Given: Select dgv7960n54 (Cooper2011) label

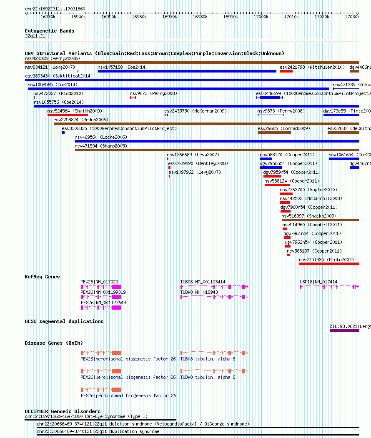Looking at the screenshot, I should (309, 207).
